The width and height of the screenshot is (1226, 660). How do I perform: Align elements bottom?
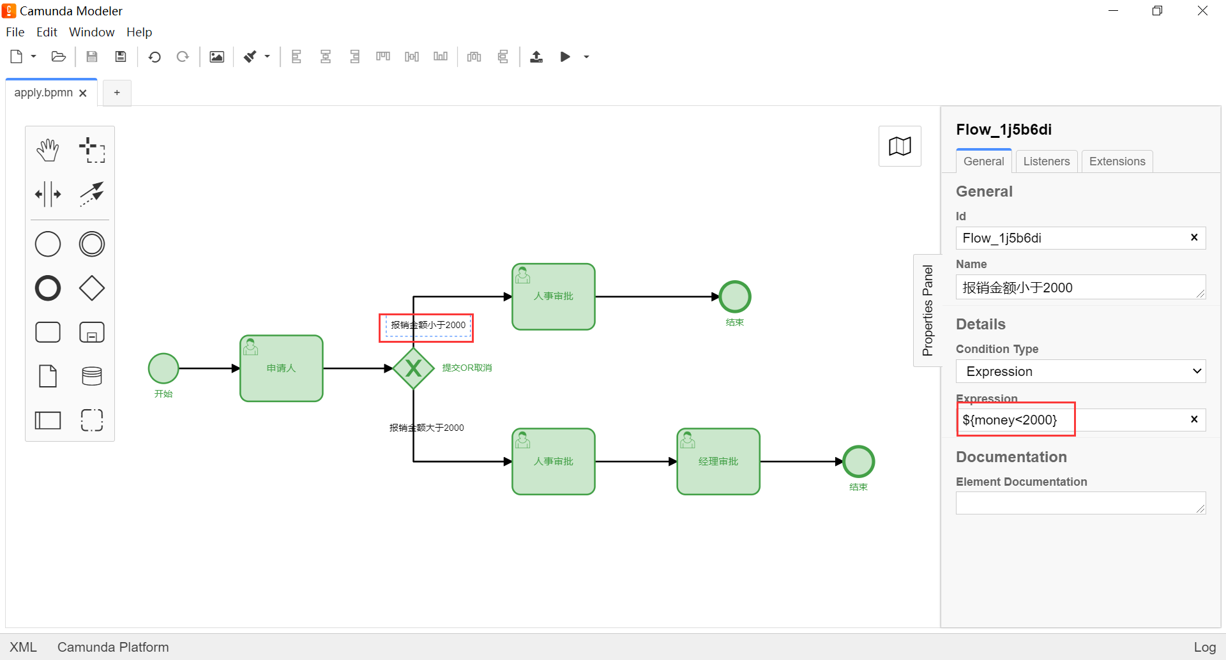click(x=441, y=57)
